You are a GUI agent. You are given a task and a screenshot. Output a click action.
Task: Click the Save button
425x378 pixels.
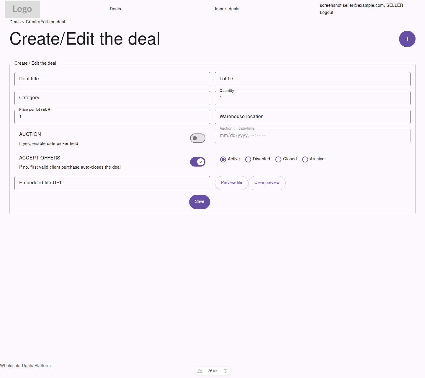(x=200, y=202)
